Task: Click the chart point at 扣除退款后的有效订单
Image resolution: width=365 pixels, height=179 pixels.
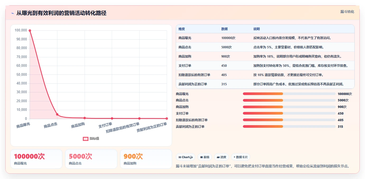Action: point(139,119)
